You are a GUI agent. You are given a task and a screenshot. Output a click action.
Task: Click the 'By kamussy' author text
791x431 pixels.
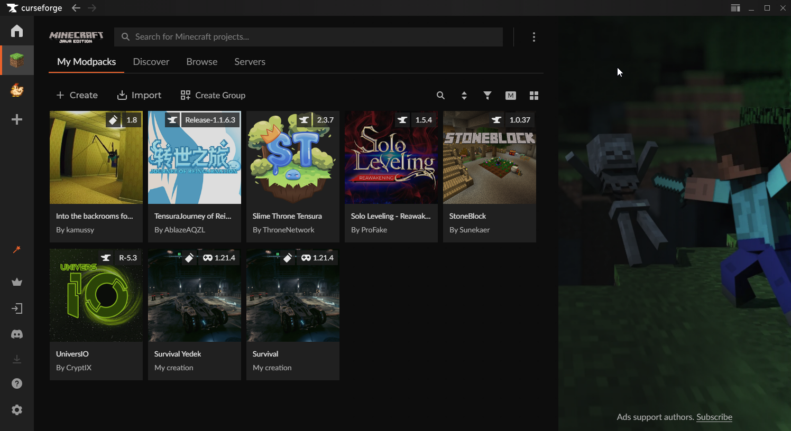(x=75, y=230)
